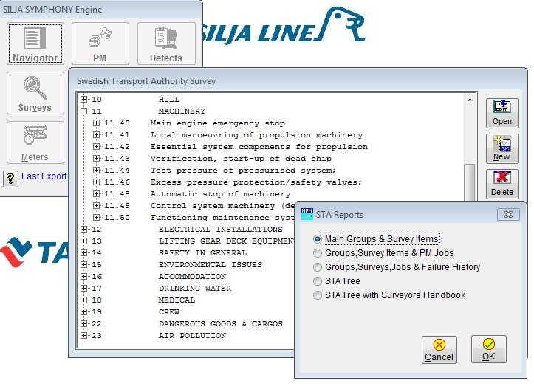Expand 18 MEDICAL node
This screenshot has width=534, height=389.
tap(83, 300)
